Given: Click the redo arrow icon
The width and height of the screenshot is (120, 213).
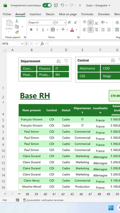Looking at the screenshot, I should tap(71, 5).
